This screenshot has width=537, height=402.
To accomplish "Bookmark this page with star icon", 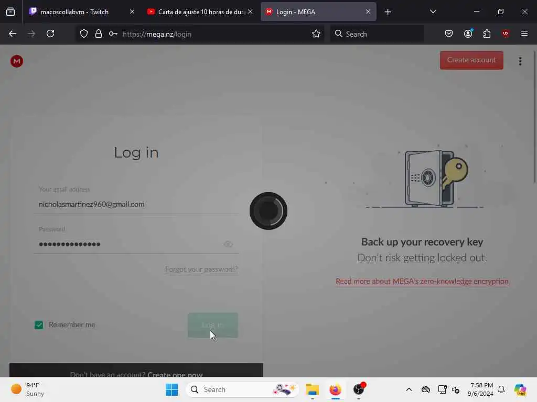I will click(316, 34).
